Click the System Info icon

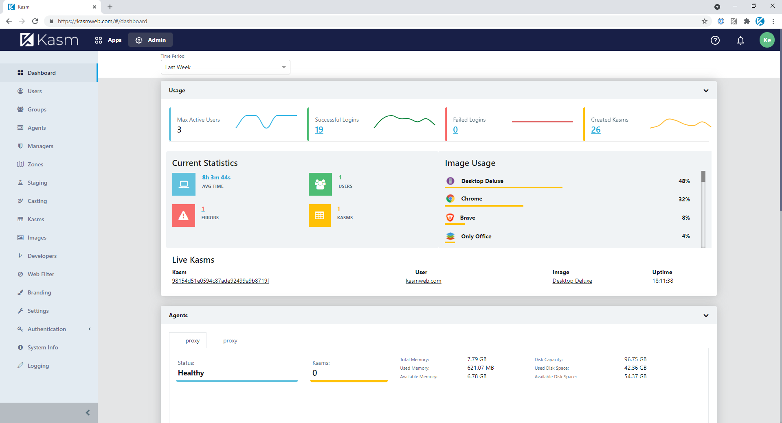pyautogui.click(x=20, y=347)
